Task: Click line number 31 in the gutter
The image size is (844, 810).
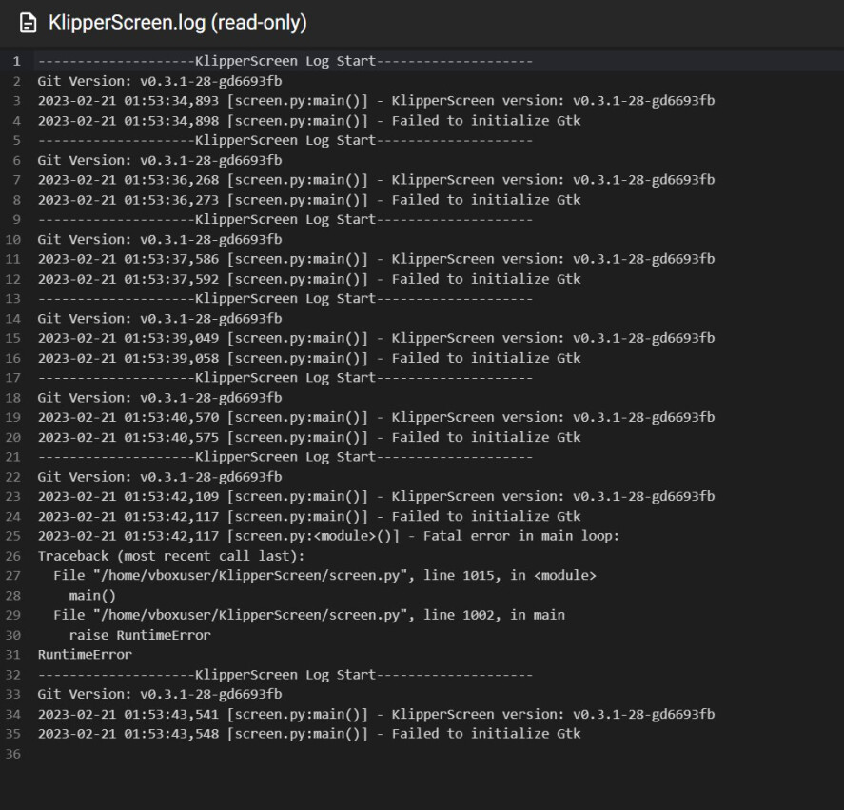Action: click(13, 655)
